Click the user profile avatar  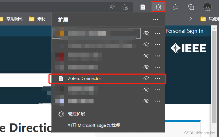click(207, 7)
